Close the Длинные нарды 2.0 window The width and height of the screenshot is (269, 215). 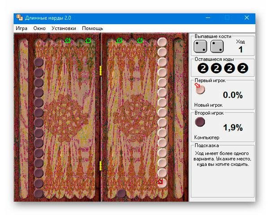click(x=247, y=17)
